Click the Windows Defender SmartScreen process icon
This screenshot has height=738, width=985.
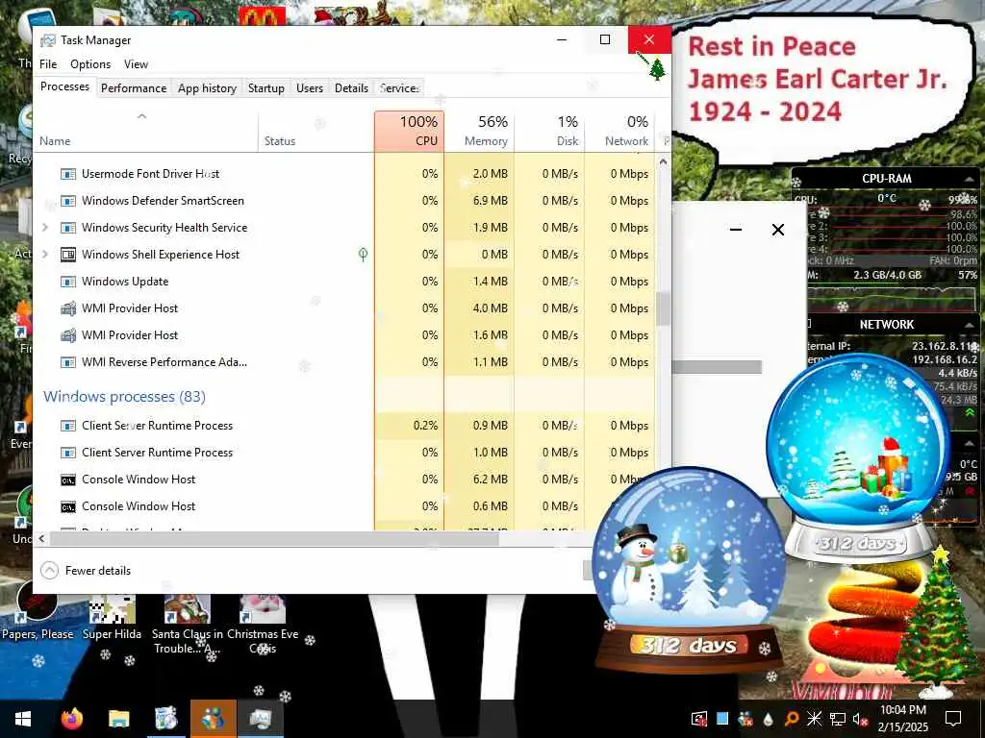tap(68, 201)
